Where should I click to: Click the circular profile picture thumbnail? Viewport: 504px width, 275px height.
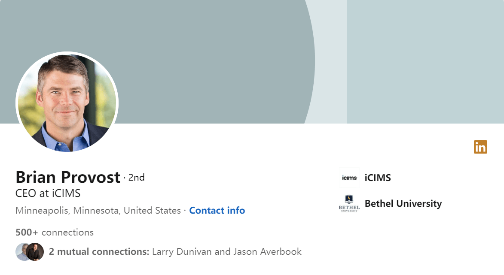(67, 102)
